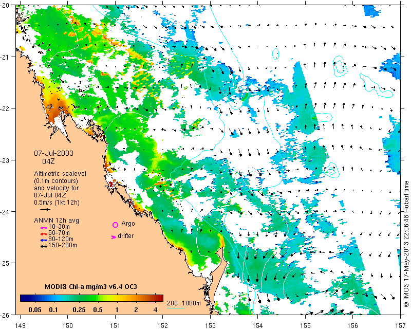Click the '1000m' isobath legend label

coord(191,303)
